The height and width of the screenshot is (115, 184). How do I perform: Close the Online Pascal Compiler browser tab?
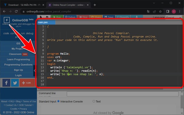pyautogui.click(x=88, y=5)
